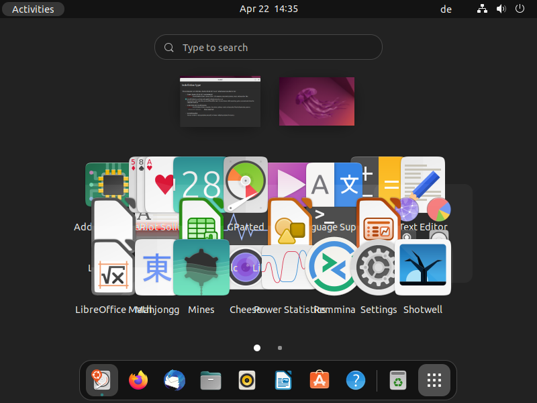Image resolution: width=537 pixels, height=403 pixels.
Task: Open the Files manager in dock
Action: pos(211,380)
